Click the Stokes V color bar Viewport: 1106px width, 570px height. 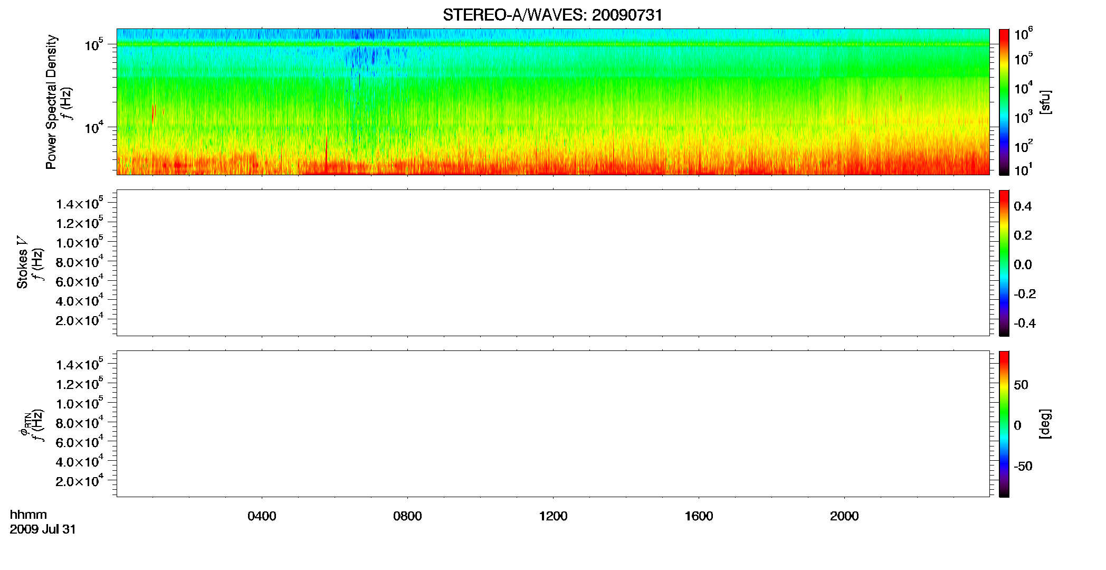pyautogui.click(x=1004, y=263)
